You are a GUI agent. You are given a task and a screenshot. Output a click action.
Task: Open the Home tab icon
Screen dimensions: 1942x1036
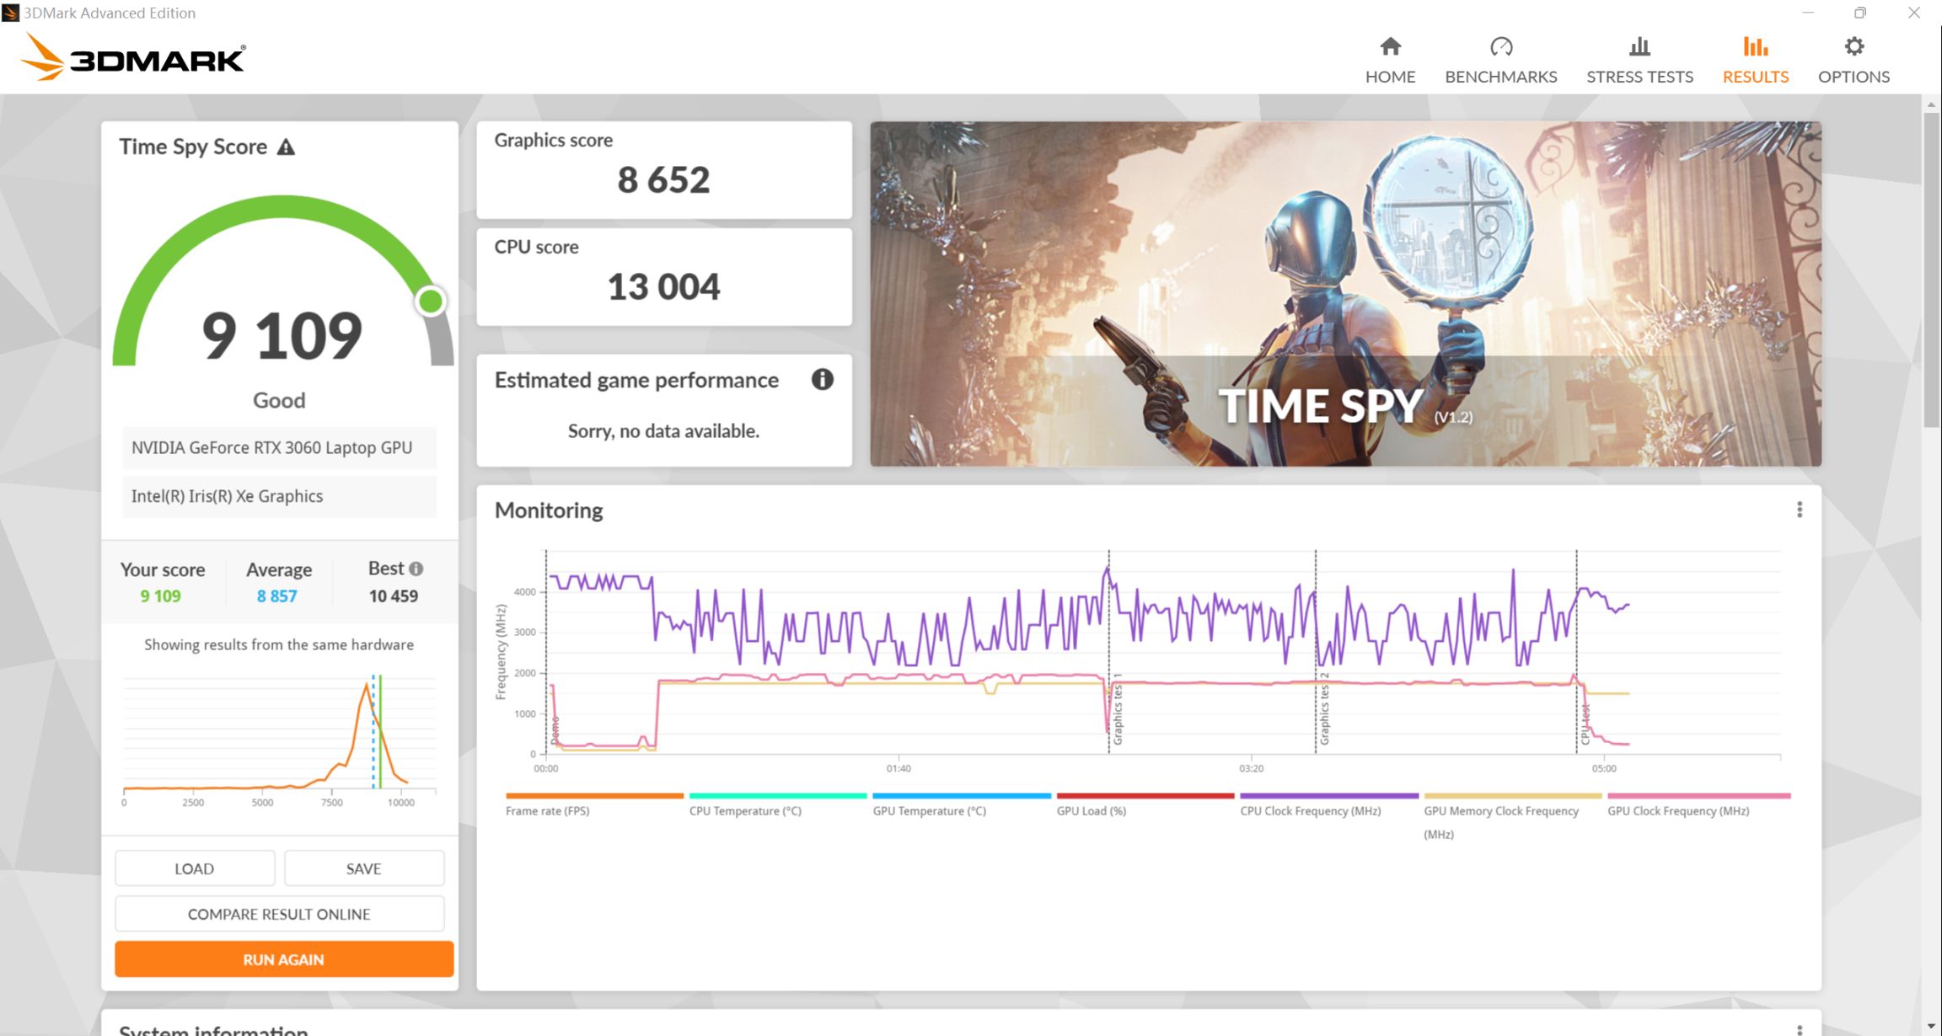(x=1390, y=46)
